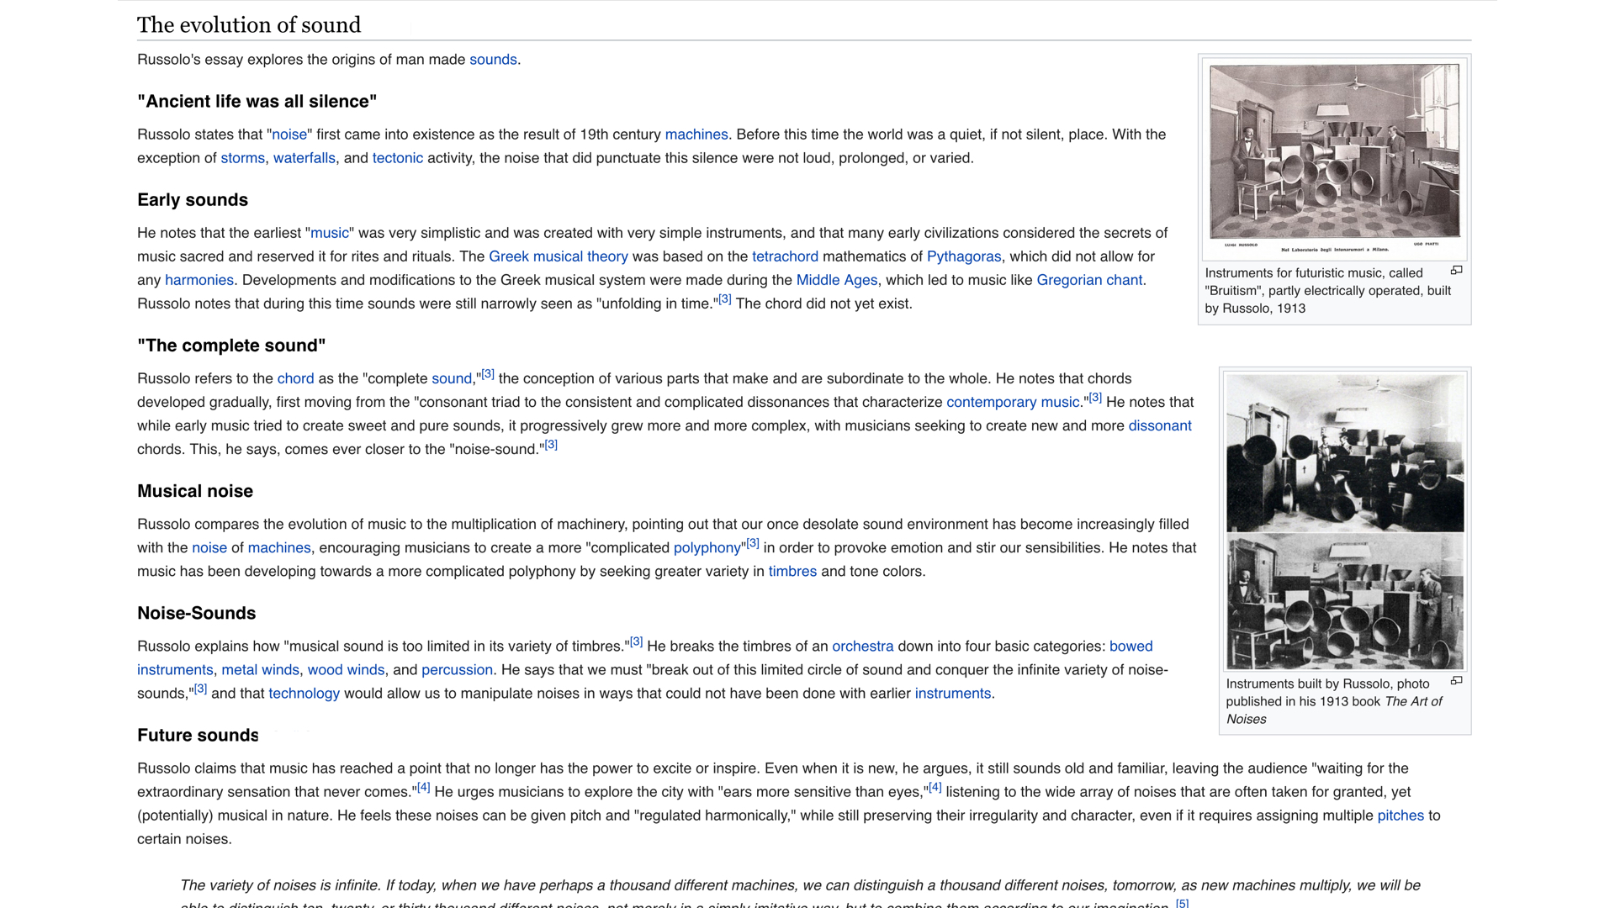
Task: Open the "tectonic" link
Action: coord(397,158)
